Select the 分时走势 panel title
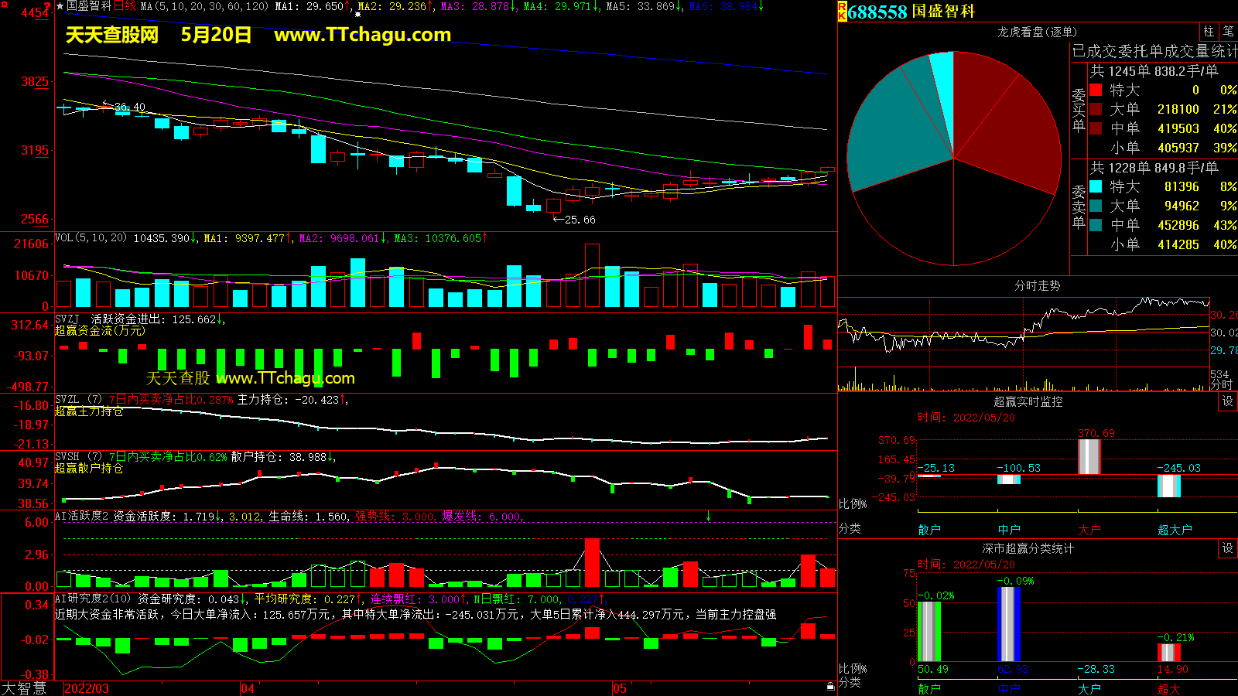This screenshot has height=696, width=1238. pos(1037,285)
